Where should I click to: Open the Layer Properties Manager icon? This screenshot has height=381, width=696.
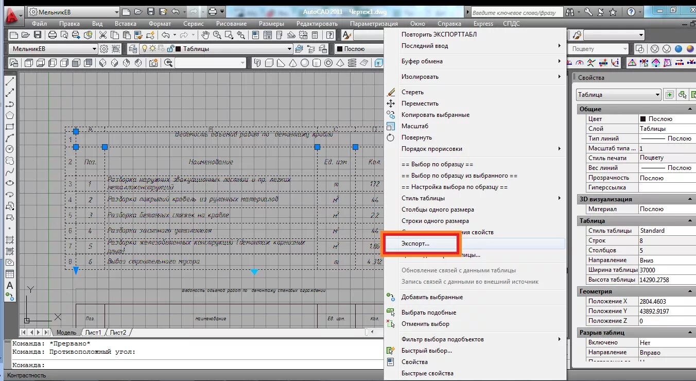[133, 49]
